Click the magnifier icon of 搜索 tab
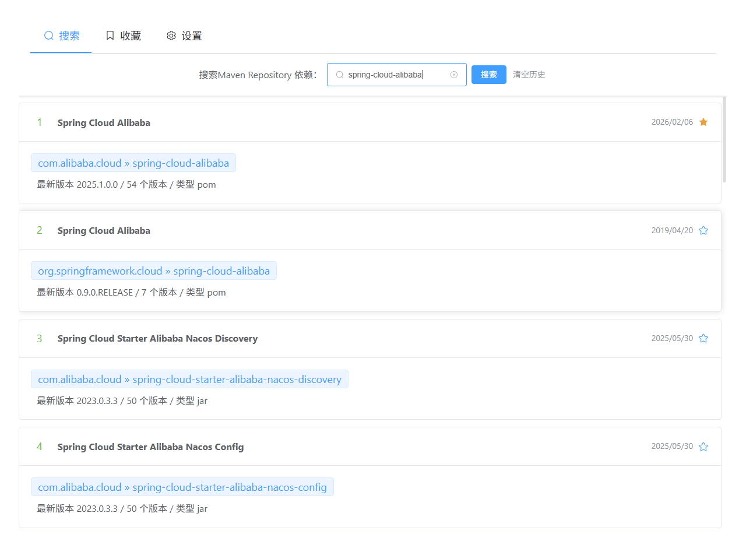Viewport: 746px width, 548px height. [49, 36]
